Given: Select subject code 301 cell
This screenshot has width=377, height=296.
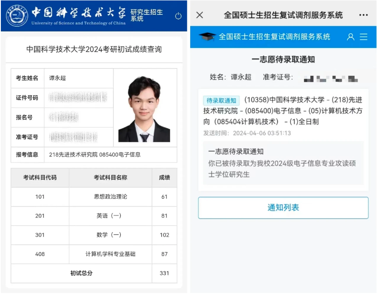Looking at the screenshot, I should (40, 235).
